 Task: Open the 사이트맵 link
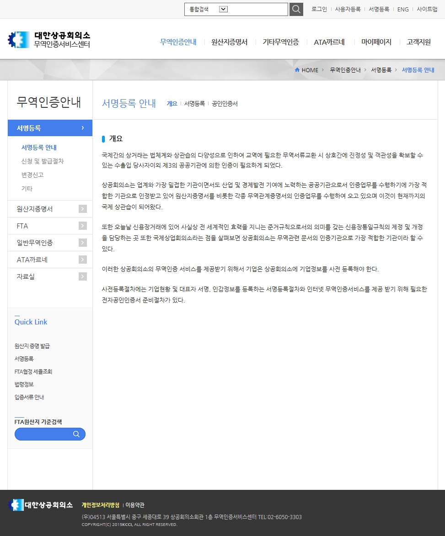(427, 9)
